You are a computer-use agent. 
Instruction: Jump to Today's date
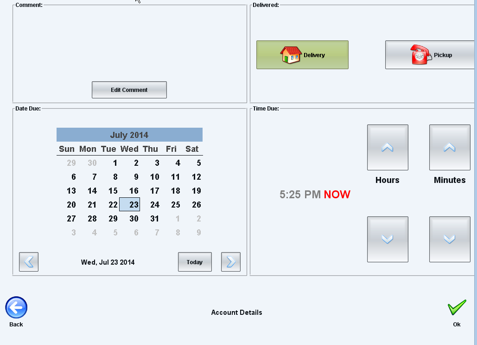195,262
